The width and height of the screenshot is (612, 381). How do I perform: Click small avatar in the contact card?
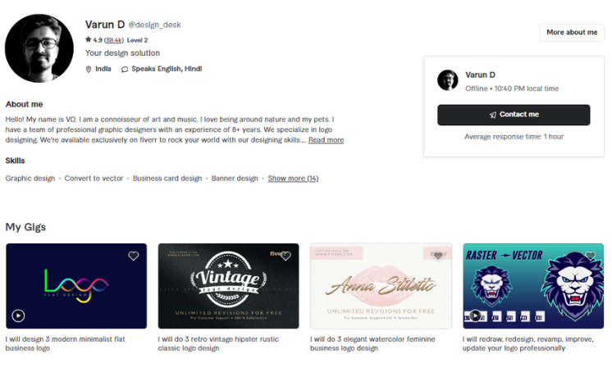(448, 80)
